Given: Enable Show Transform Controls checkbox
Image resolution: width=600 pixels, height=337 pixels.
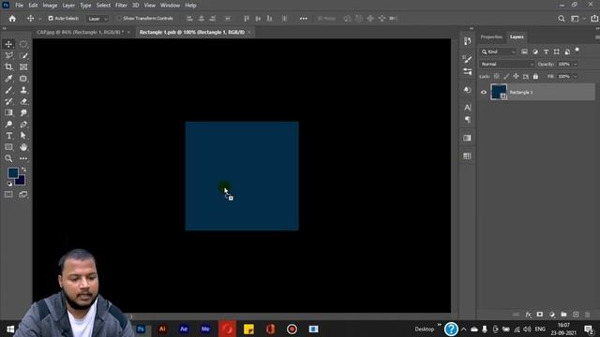Looking at the screenshot, I should pos(119,19).
